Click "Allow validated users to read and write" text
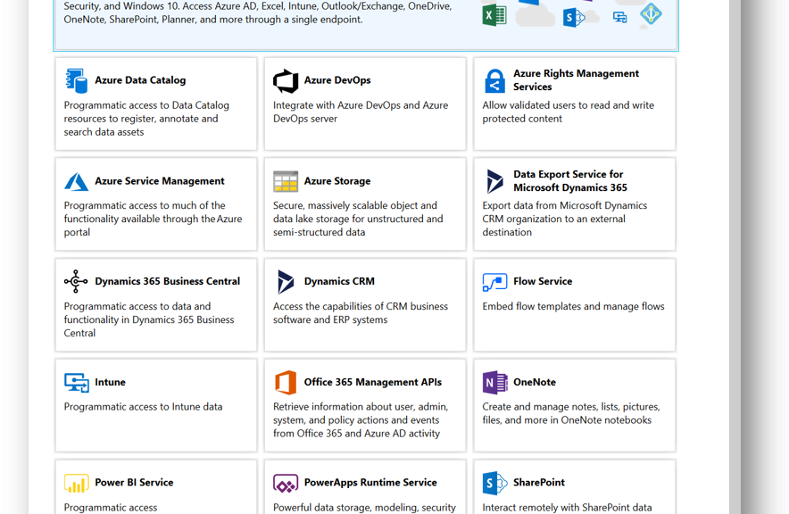This screenshot has height=514, width=789. (x=569, y=112)
